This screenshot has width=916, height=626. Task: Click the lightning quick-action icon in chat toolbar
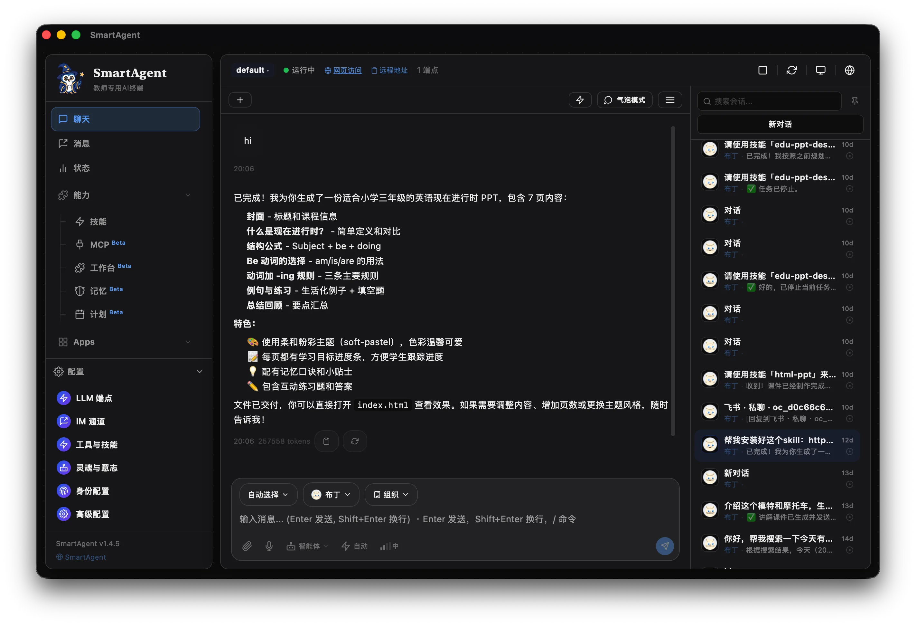point(580,100)
